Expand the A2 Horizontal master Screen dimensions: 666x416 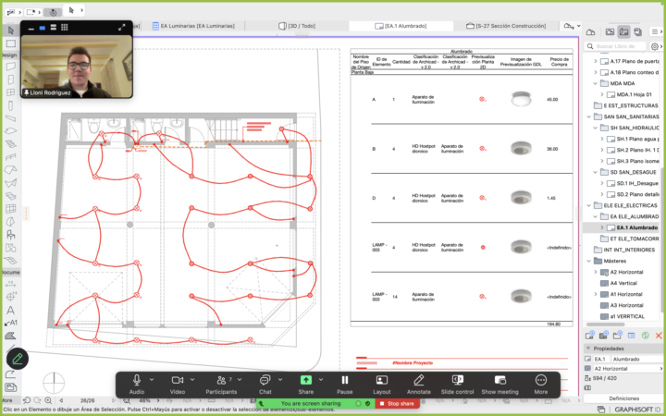(596, 272)
